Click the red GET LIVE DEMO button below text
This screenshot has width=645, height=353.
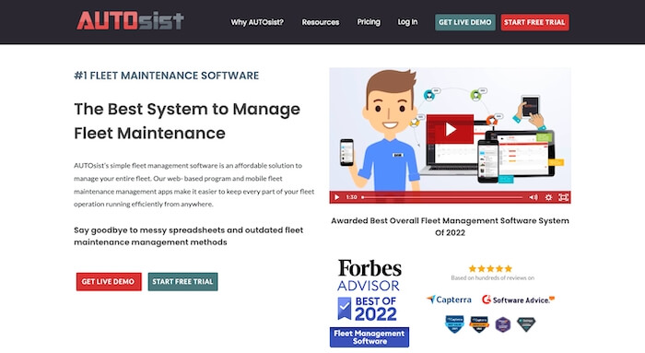point(109,281)
